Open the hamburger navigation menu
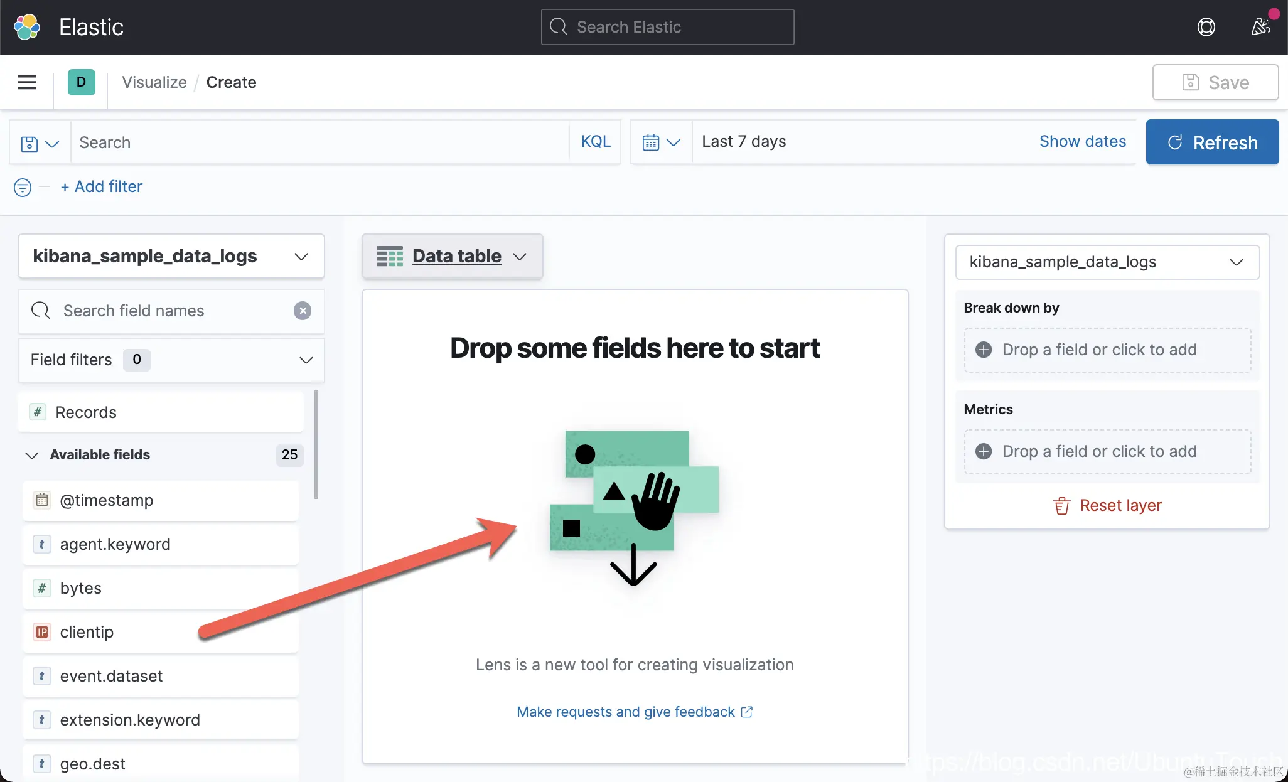This screenshot has height=782, width=1288. click(27, 82)
